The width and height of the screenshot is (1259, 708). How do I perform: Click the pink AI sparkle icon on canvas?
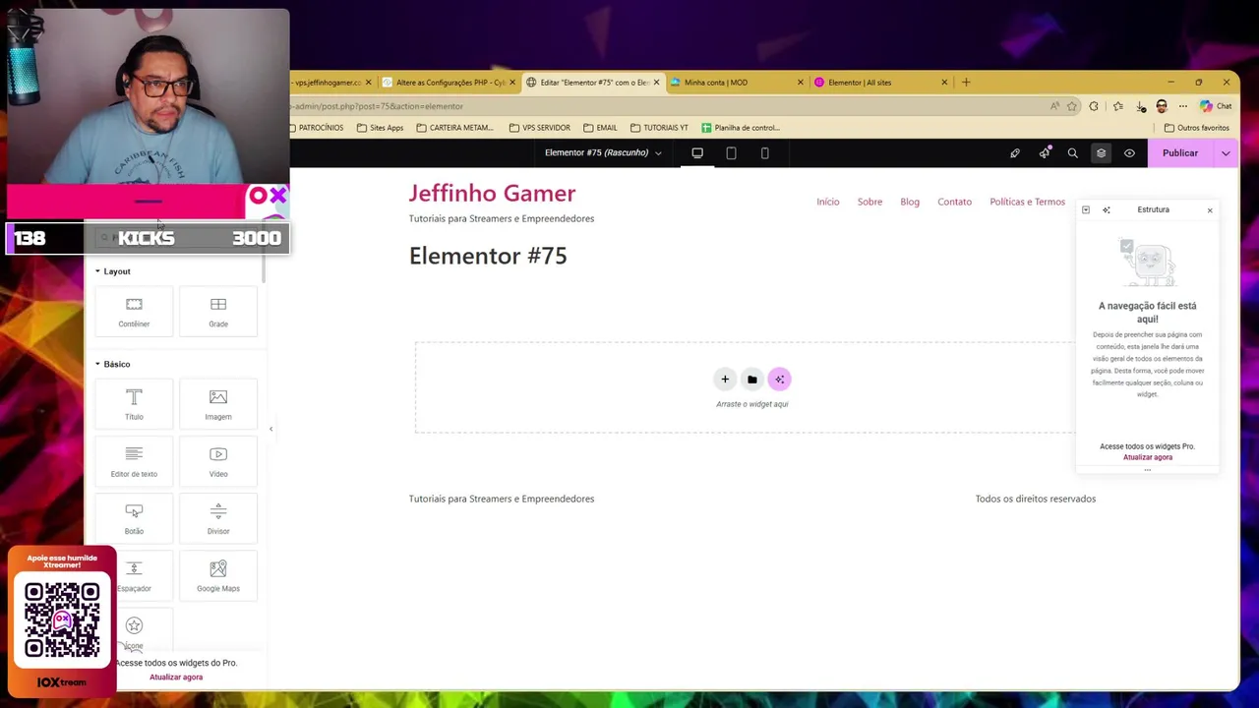(779, 380)
